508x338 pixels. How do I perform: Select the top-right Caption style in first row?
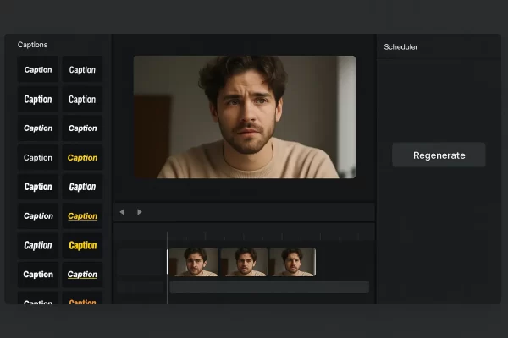[x=82, y=70]
